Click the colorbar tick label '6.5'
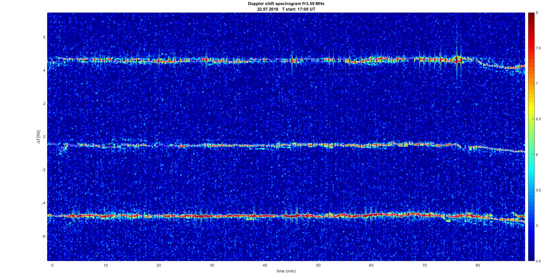Viewport: 558px width, 280px height. click(538, 119)
